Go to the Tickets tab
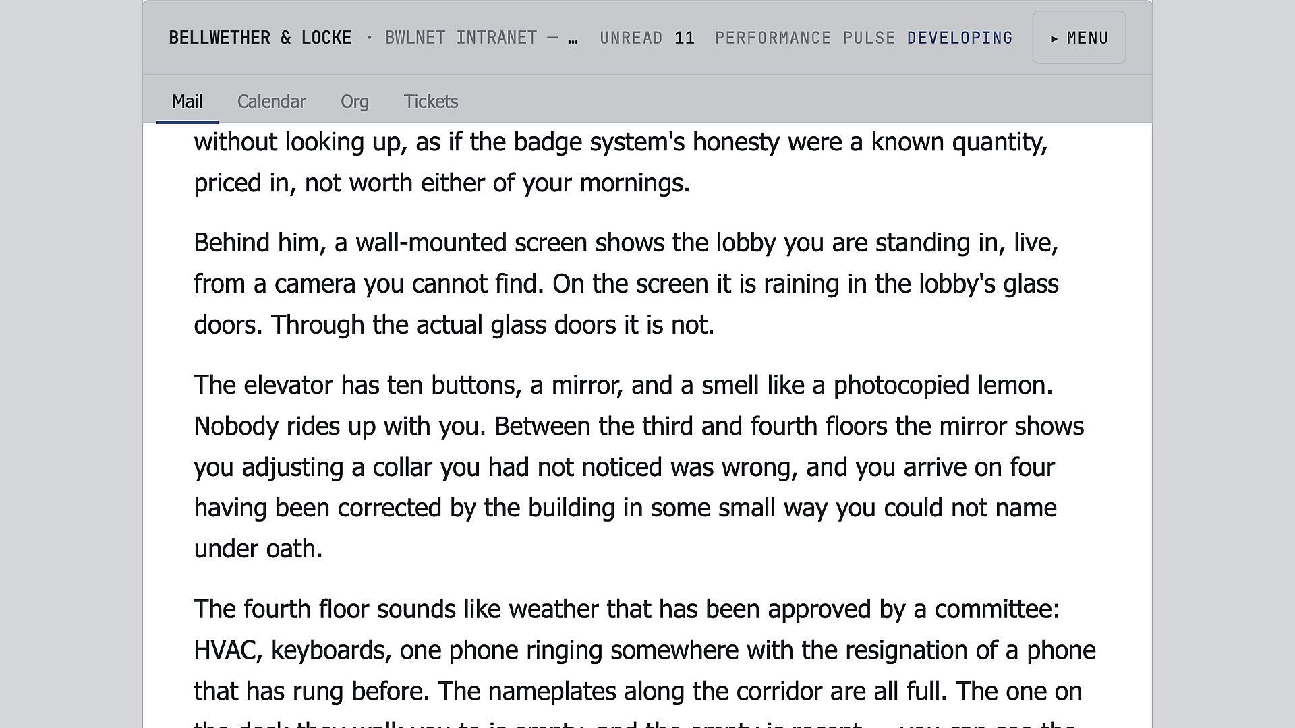The width and height of the screenshot is (1295, 728). pos(431,101)
